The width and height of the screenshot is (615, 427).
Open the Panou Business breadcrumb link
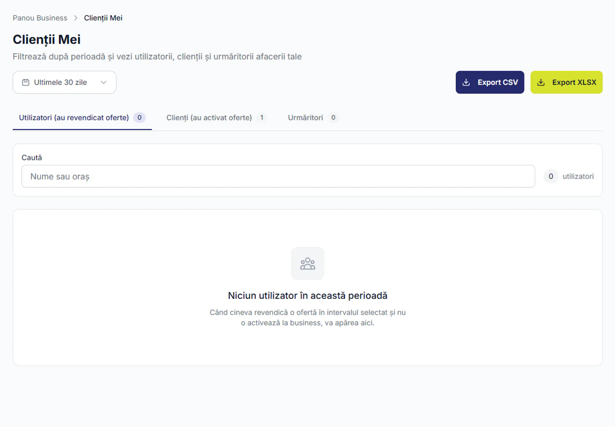pos(40,18)
